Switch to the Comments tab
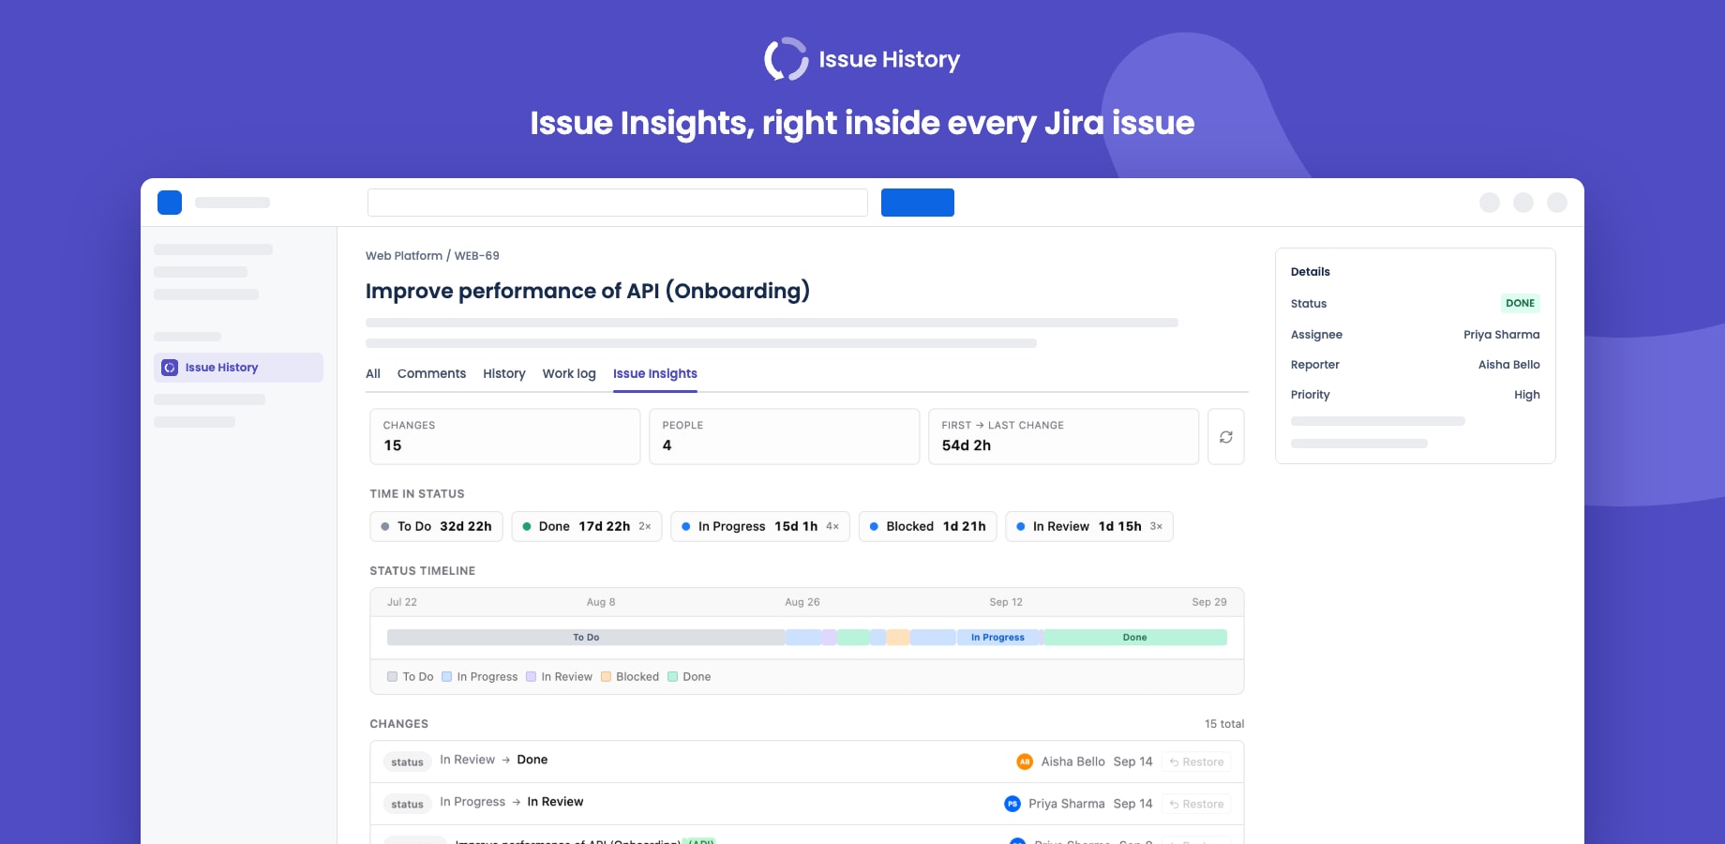 click(x=431, y=373)
